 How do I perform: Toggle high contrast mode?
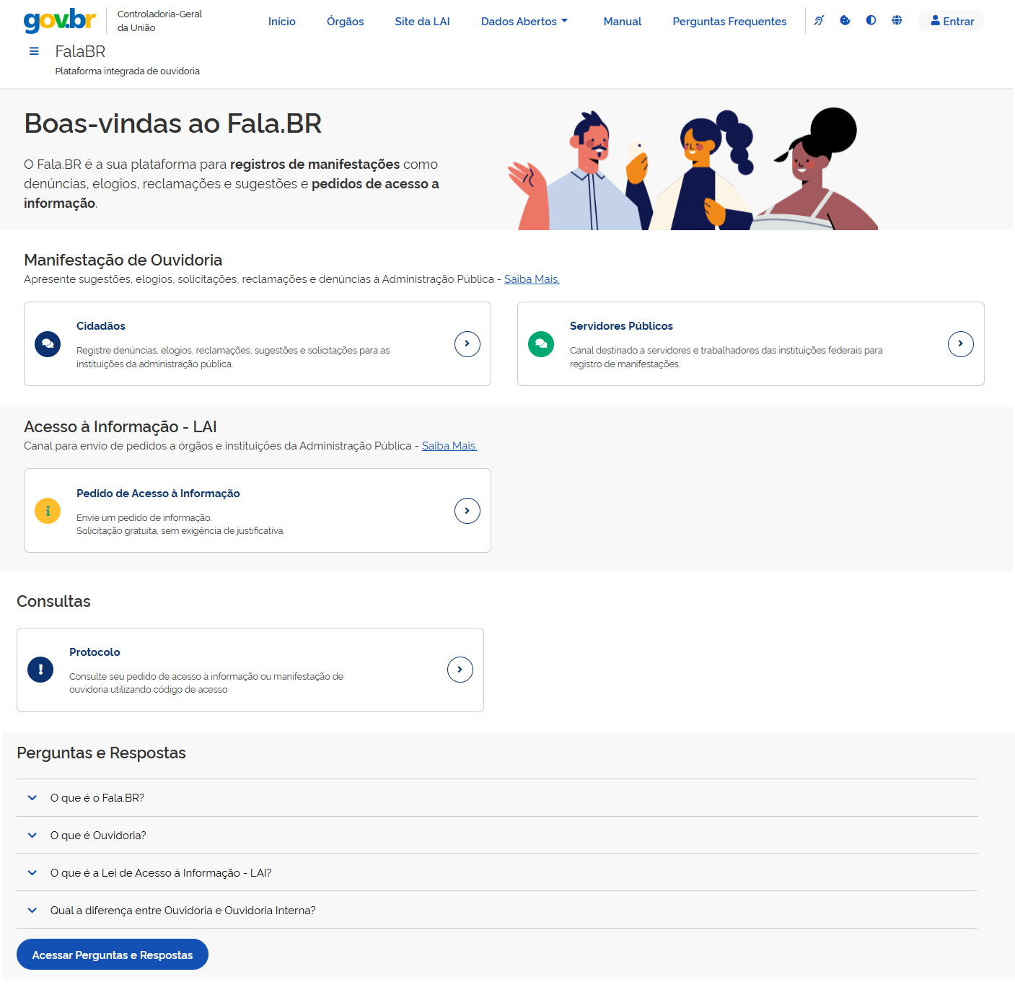871,20
